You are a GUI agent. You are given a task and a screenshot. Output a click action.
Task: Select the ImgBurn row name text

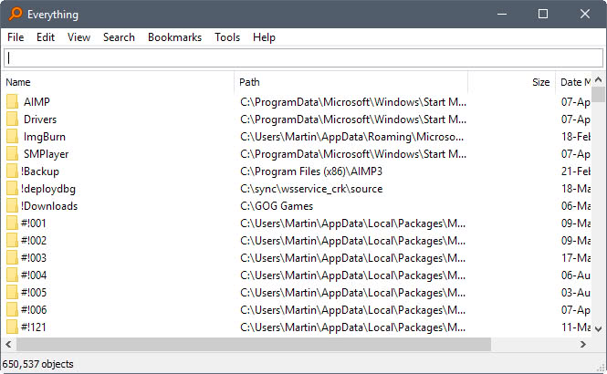pos(45,137)
